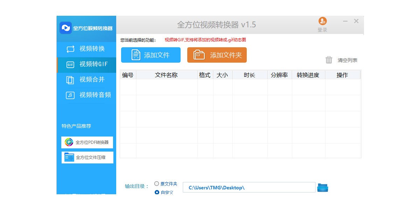Click the 视频转换 loop icon
The image size is (420, 210).
[70, 49]
